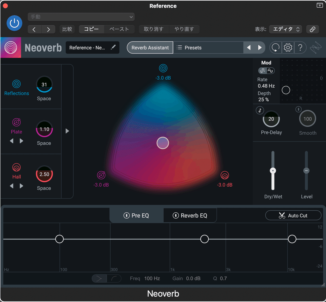Click the Mod Rate value 0.48 Hz
The image size is (326, 302).
[266, 86]
